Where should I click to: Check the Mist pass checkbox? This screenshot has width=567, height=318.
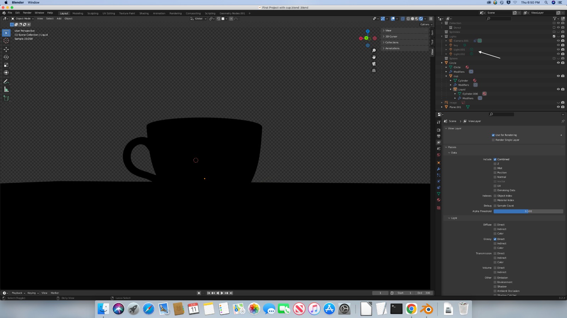pyautogui.click(x=495, y=168)
